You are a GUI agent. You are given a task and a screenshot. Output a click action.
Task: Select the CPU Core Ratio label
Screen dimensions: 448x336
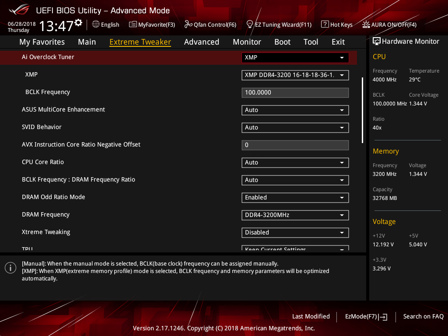point(43,162)
